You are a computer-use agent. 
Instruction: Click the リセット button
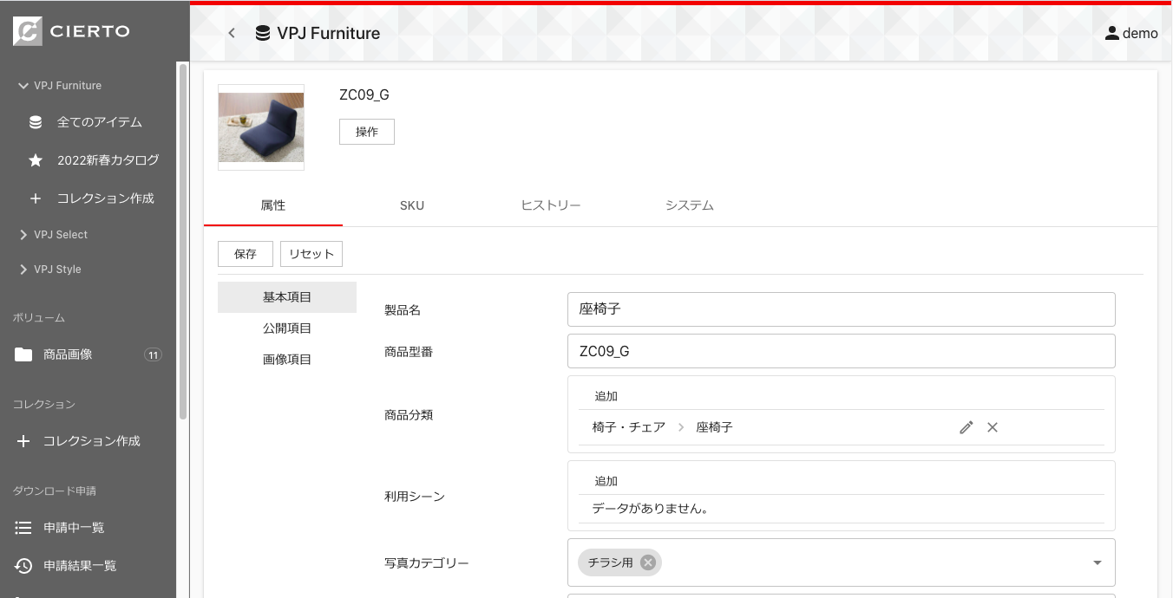(x=311, y=254)
